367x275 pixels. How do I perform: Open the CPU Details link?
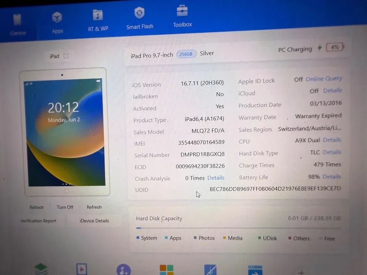coord(332,140)
